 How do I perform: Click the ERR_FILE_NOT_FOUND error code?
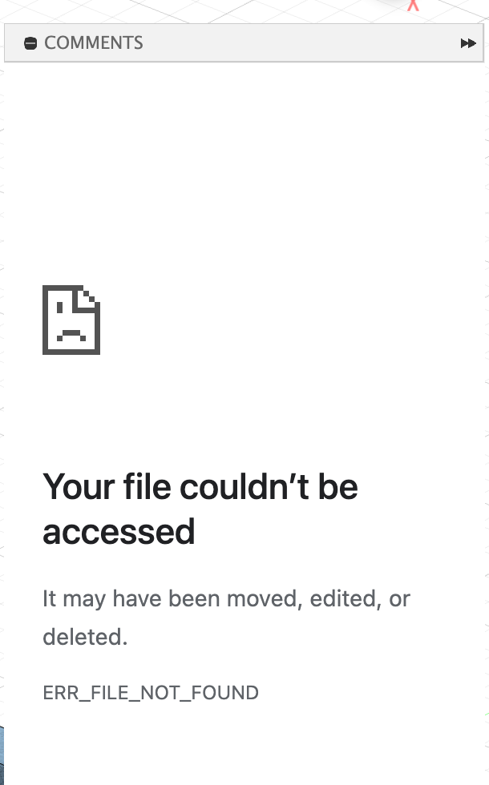[x=151, y=693]
